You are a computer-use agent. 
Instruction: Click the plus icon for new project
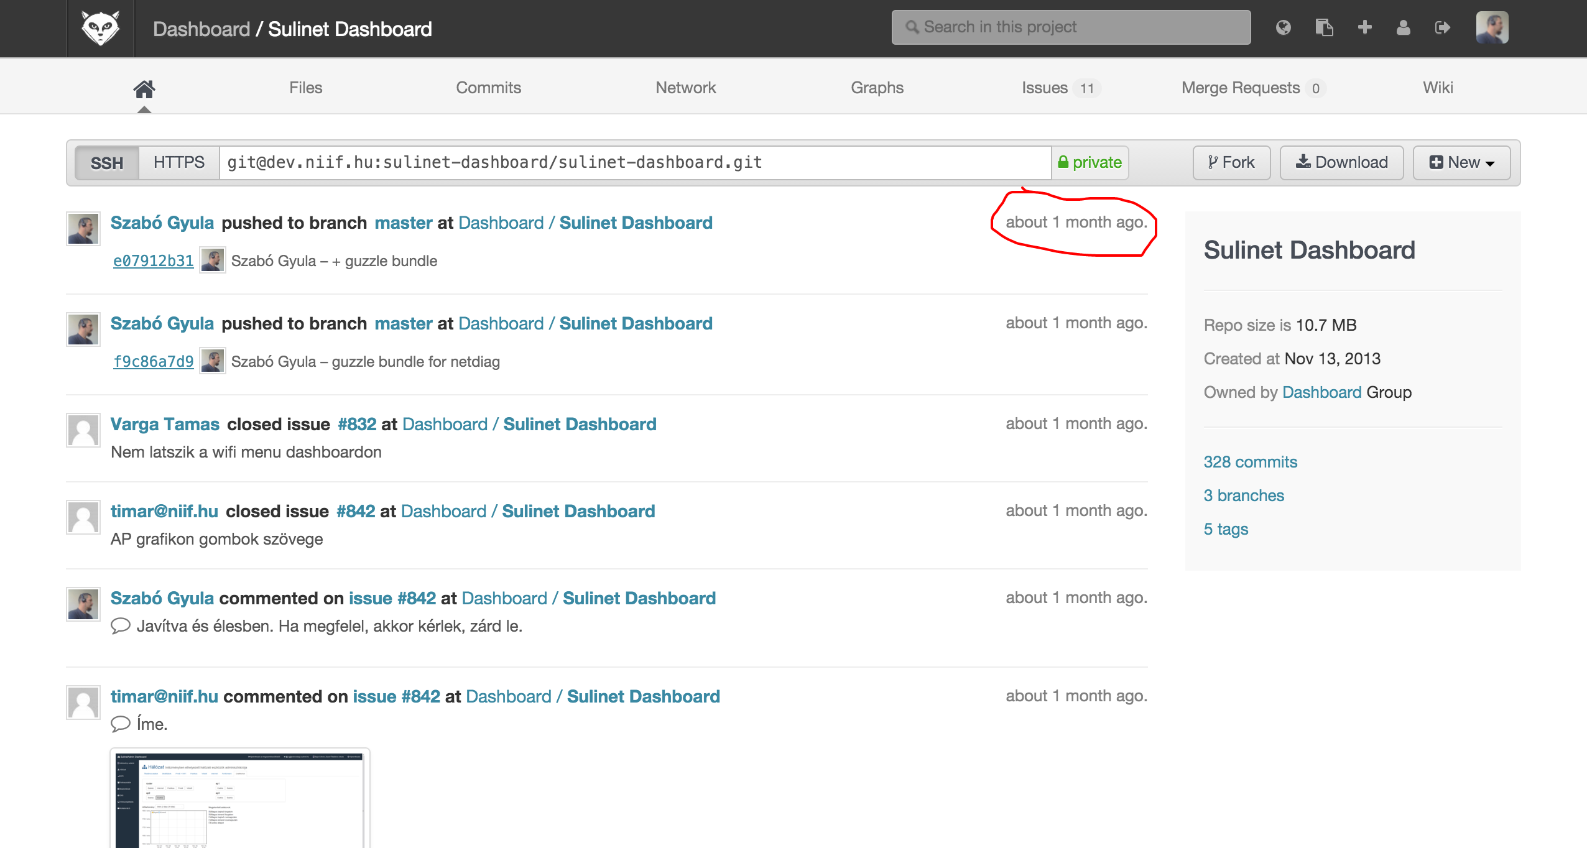(x=1365, y=27)
